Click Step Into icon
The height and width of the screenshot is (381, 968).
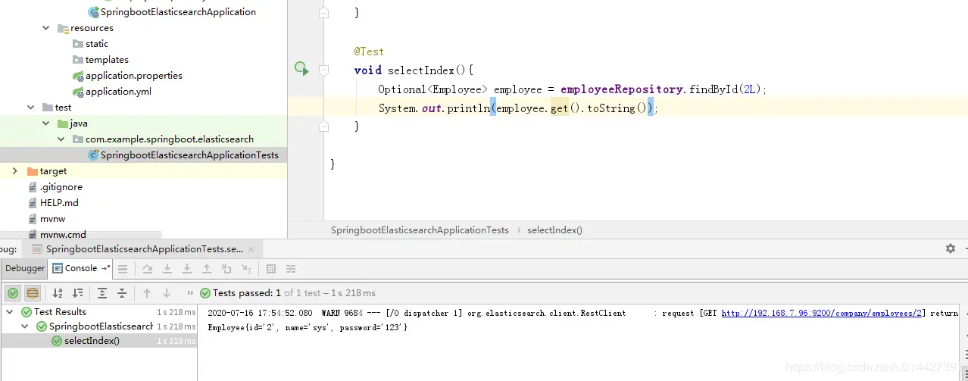[x=167, y=269]
